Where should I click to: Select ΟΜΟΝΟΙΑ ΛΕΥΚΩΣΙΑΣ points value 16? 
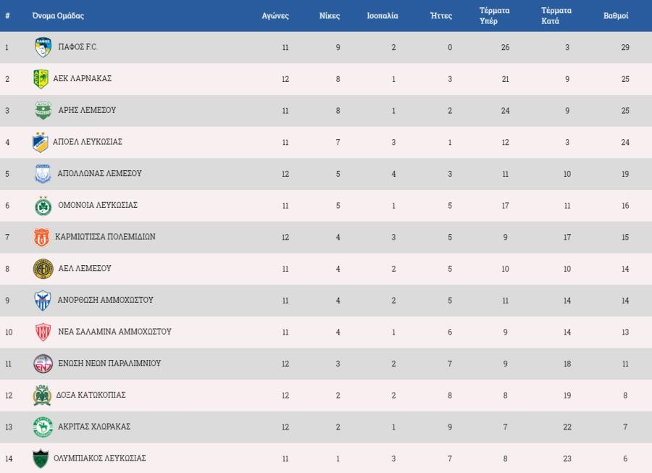coord(625,206)
